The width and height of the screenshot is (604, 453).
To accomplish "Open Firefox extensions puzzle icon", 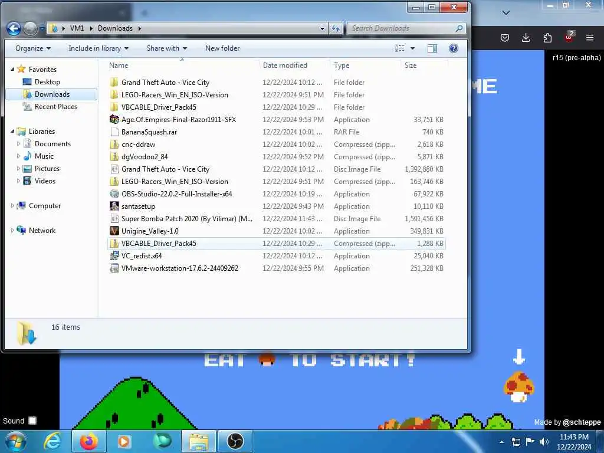I will coord(547,37).
